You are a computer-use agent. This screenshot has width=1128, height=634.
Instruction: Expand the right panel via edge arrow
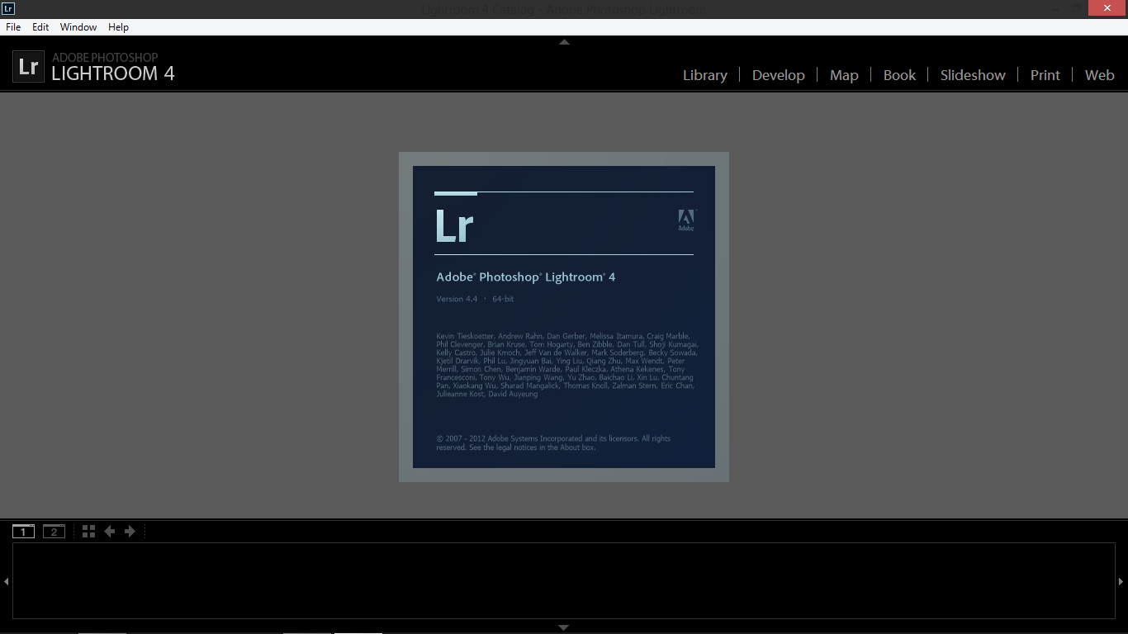1121,581
